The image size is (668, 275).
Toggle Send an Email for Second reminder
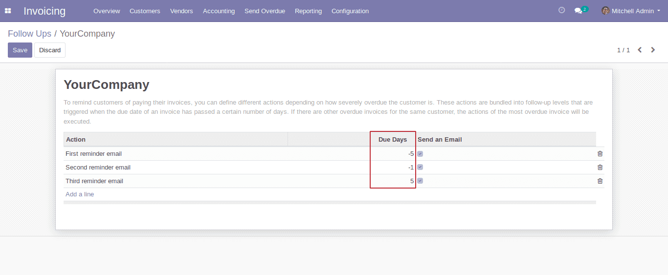[420, 167]
